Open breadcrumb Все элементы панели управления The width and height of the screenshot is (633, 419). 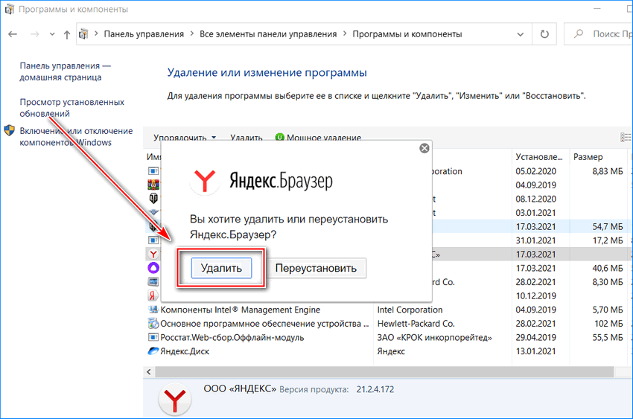click(x=268, y=34)
